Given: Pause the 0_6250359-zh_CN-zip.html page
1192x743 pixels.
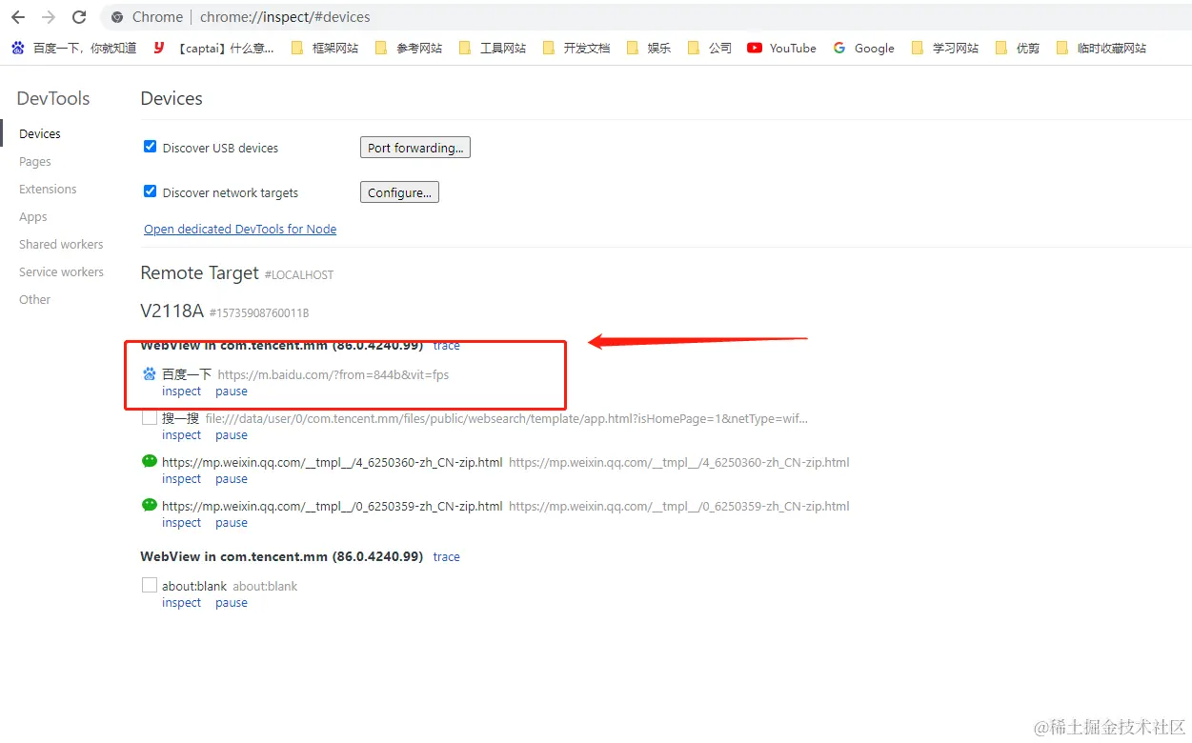Looking at the screenshot, I should coord(232,523).
